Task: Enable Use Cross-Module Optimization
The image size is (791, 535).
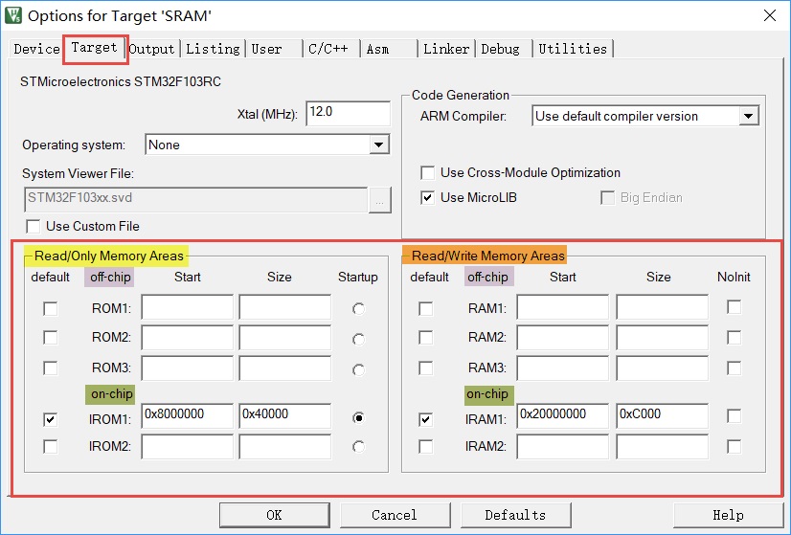Action: click(428, 173)
